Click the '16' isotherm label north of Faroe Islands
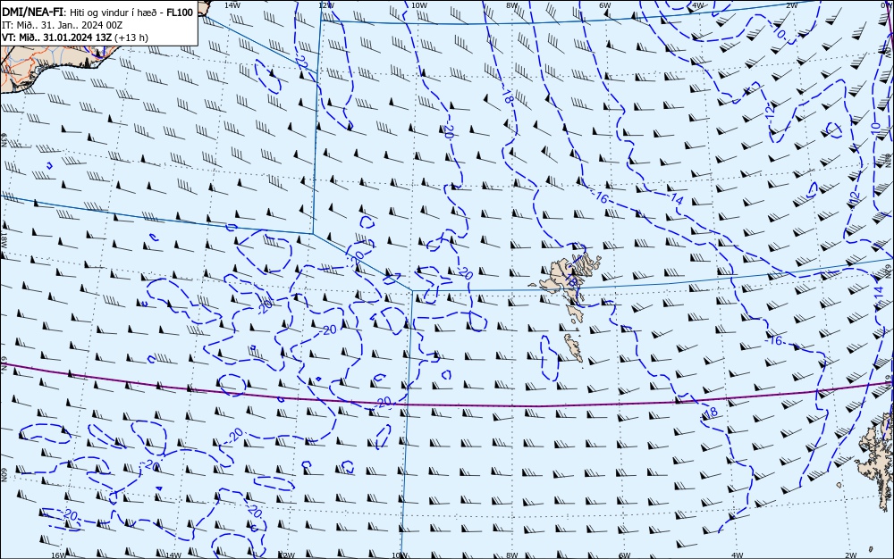 coord(602,197)
